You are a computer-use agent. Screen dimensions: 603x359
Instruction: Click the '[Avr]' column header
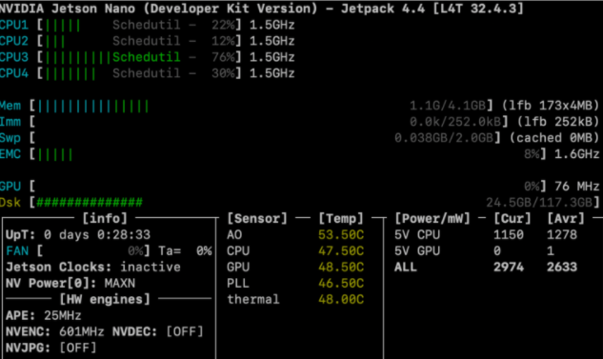[566, 219]
